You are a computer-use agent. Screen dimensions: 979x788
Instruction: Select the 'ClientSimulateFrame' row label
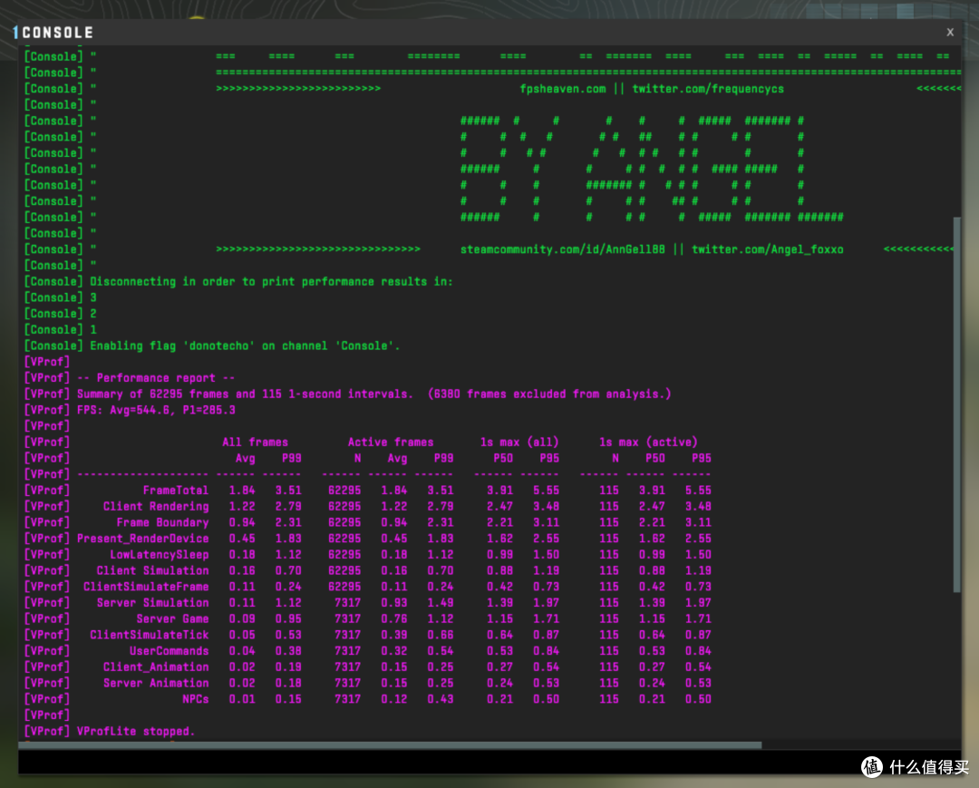pyautogui.click(x=146, y=587)
